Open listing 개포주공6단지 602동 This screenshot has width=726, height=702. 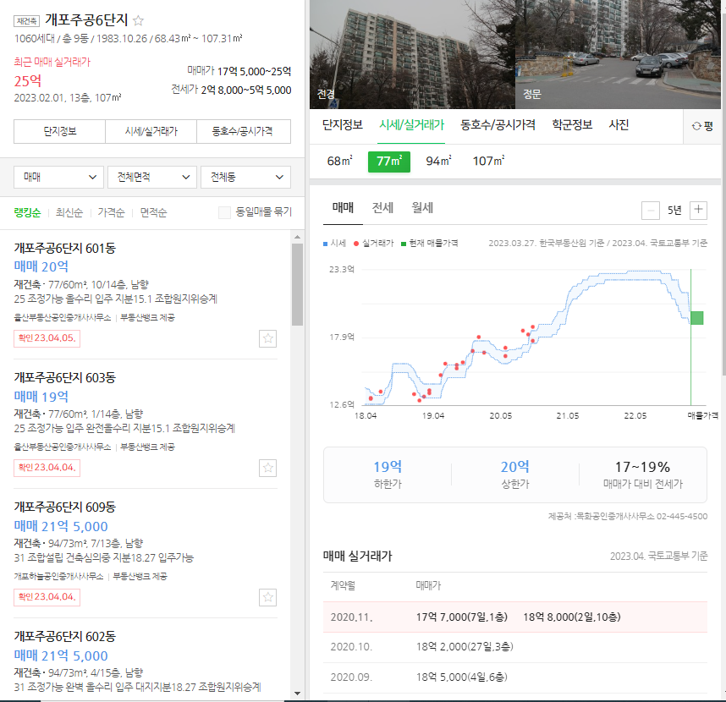pos(65,637)
